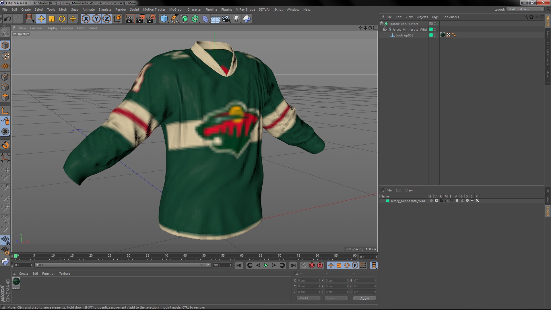Toggle Autokeying button
Screen dimensions: 551x310
coord(312,266)
